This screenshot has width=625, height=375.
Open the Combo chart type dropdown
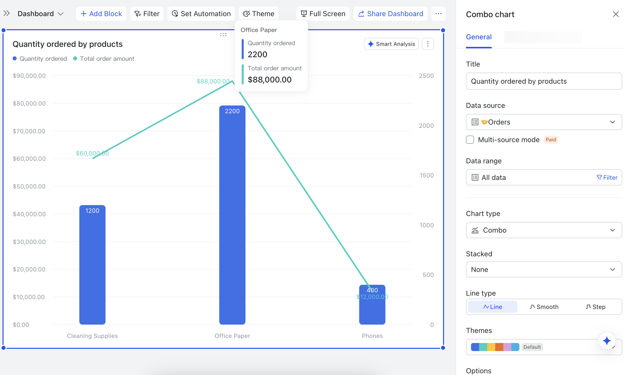pyautogui.click(x=544, y=230)
